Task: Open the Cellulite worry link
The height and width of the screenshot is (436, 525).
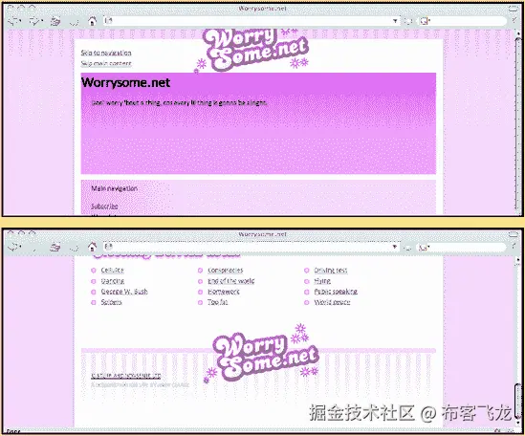Action: coord(113,270)
